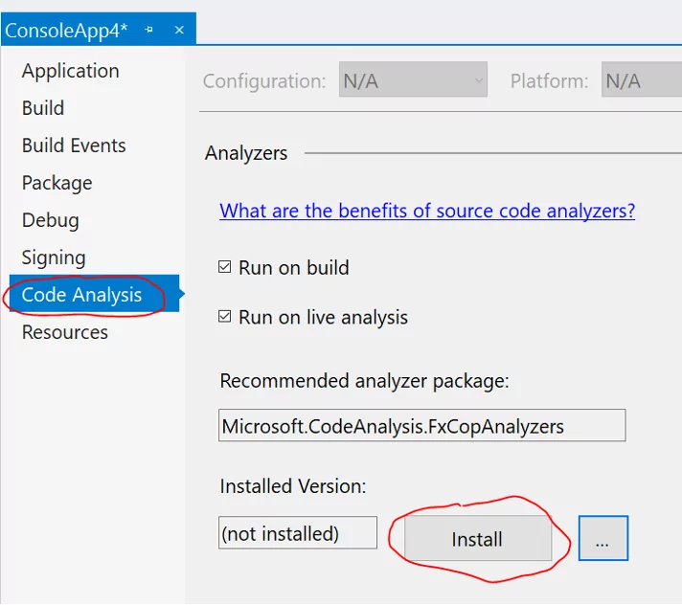Open the Platform dropdown
The image size is (682, 605).
[642, 80]
